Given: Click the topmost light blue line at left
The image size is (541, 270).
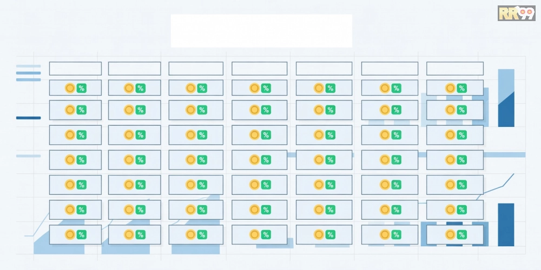Looking at the screenshot, I should coord(28,66).
